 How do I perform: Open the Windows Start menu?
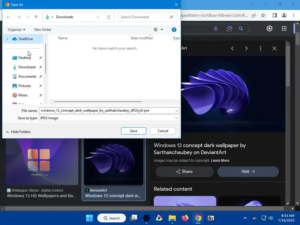coord(89,218)
